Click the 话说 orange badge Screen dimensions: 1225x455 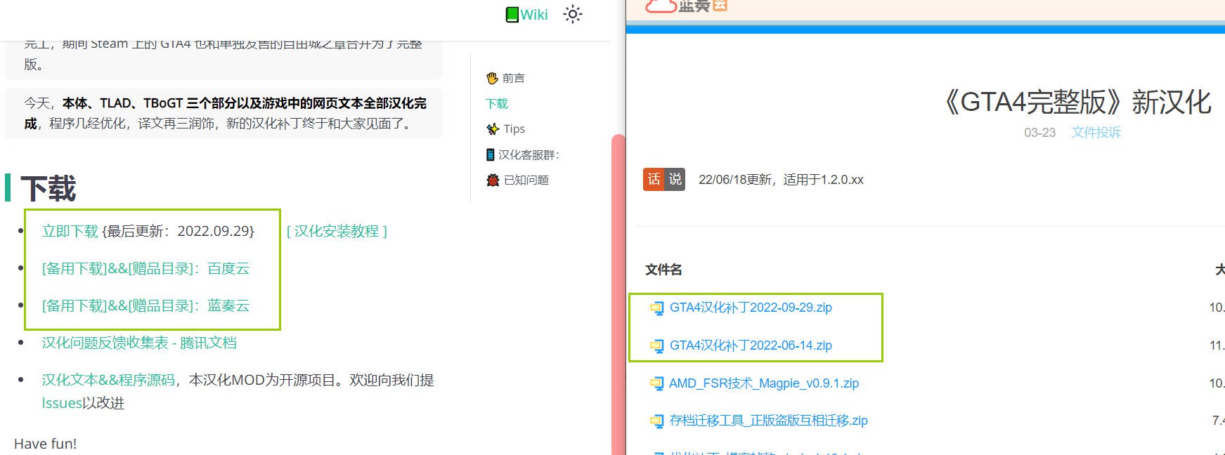pyautogui.click(x=664, y=179)
